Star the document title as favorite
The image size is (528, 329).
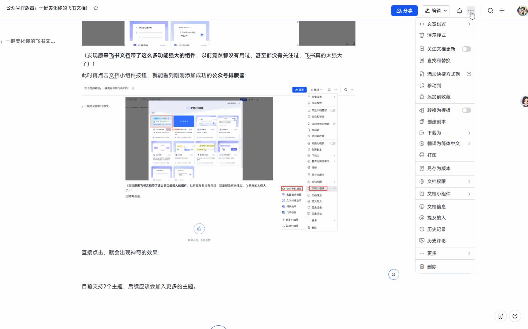[96, 8]
